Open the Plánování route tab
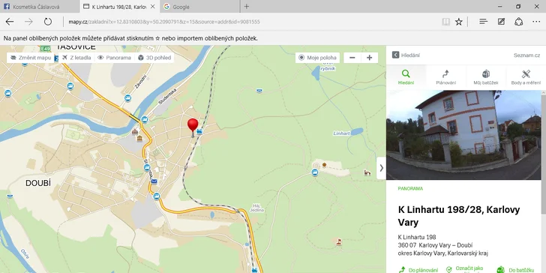This screenshot has width=546, height=273. point(446,77)
